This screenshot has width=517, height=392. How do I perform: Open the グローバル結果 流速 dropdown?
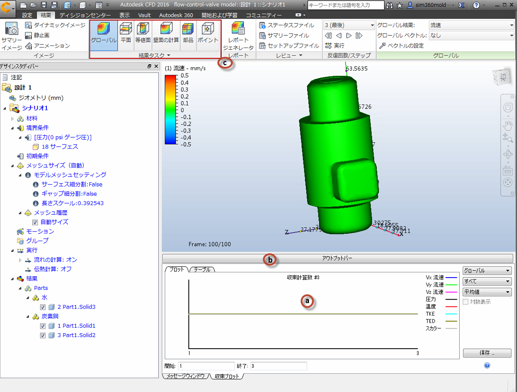(471, 25)
